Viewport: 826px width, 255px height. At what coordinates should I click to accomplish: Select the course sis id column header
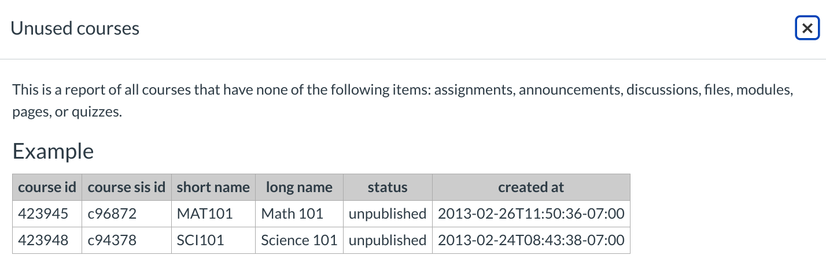coord(127,187)
